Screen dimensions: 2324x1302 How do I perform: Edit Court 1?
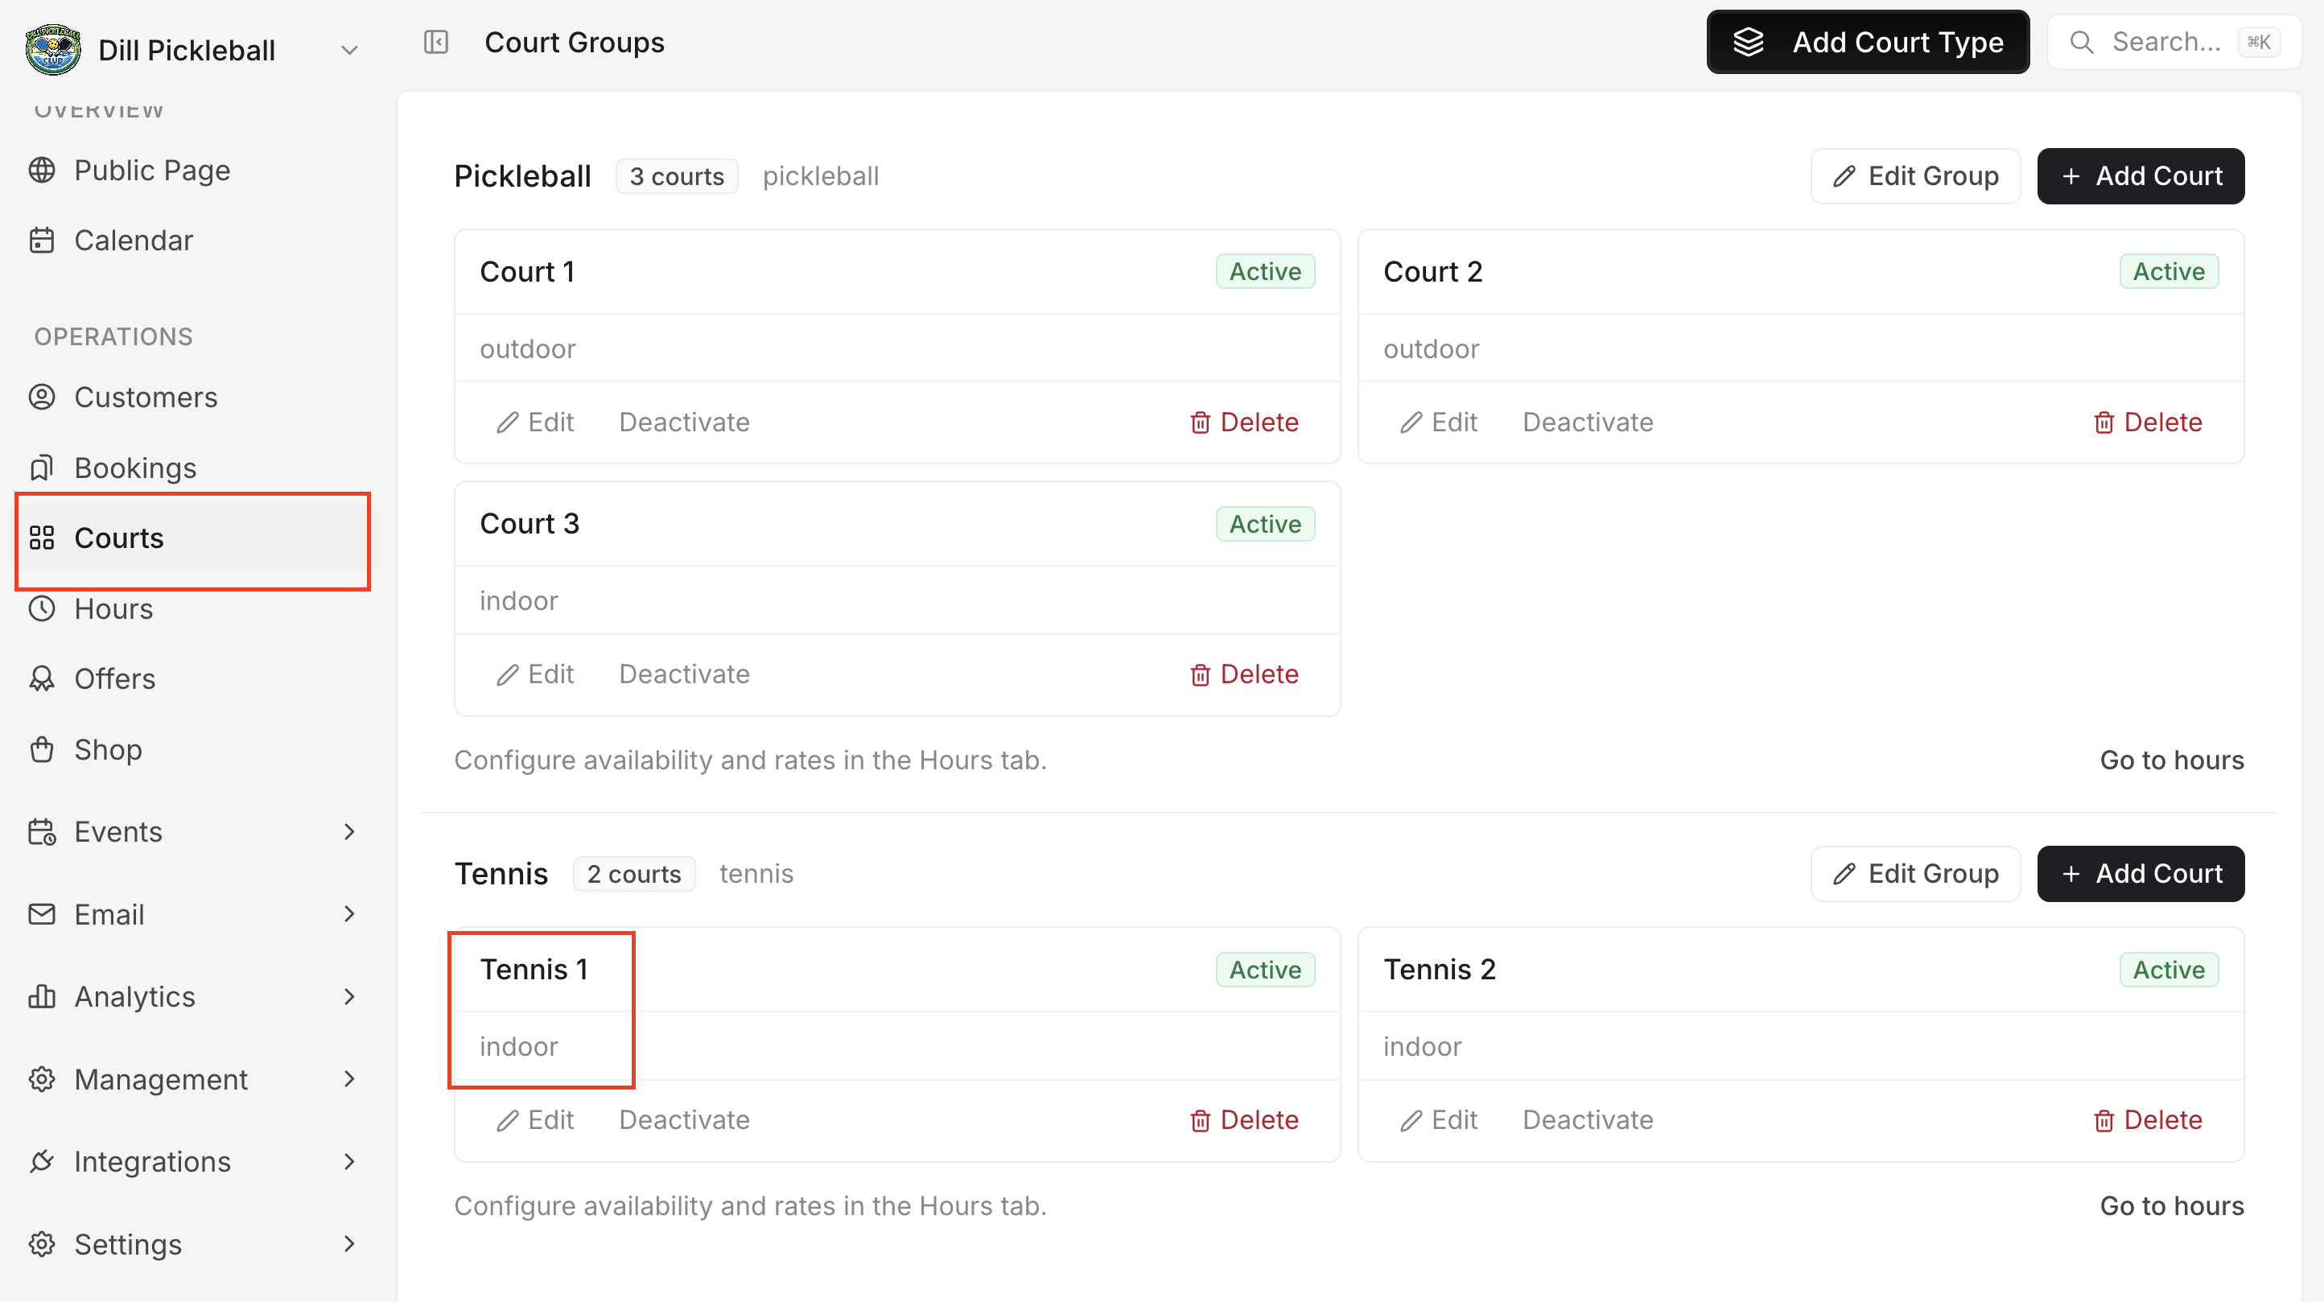[x=534, y=422]
